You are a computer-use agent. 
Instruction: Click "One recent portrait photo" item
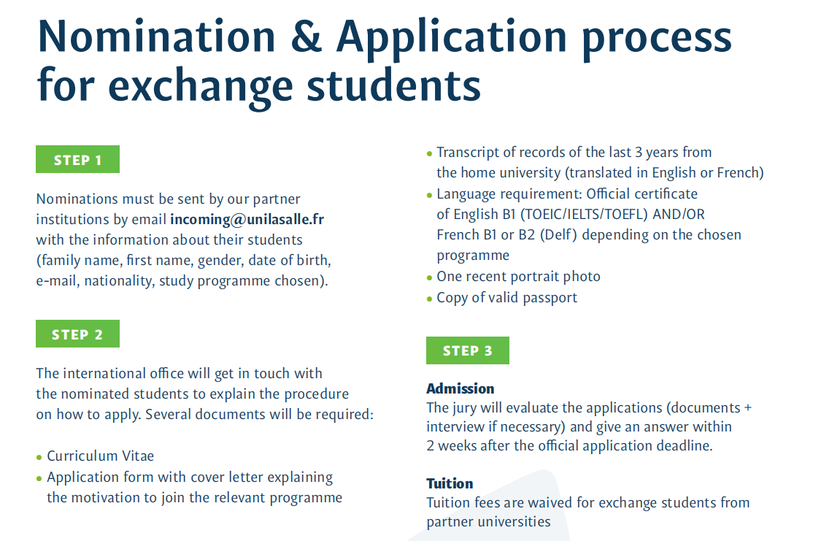(518, 277)
